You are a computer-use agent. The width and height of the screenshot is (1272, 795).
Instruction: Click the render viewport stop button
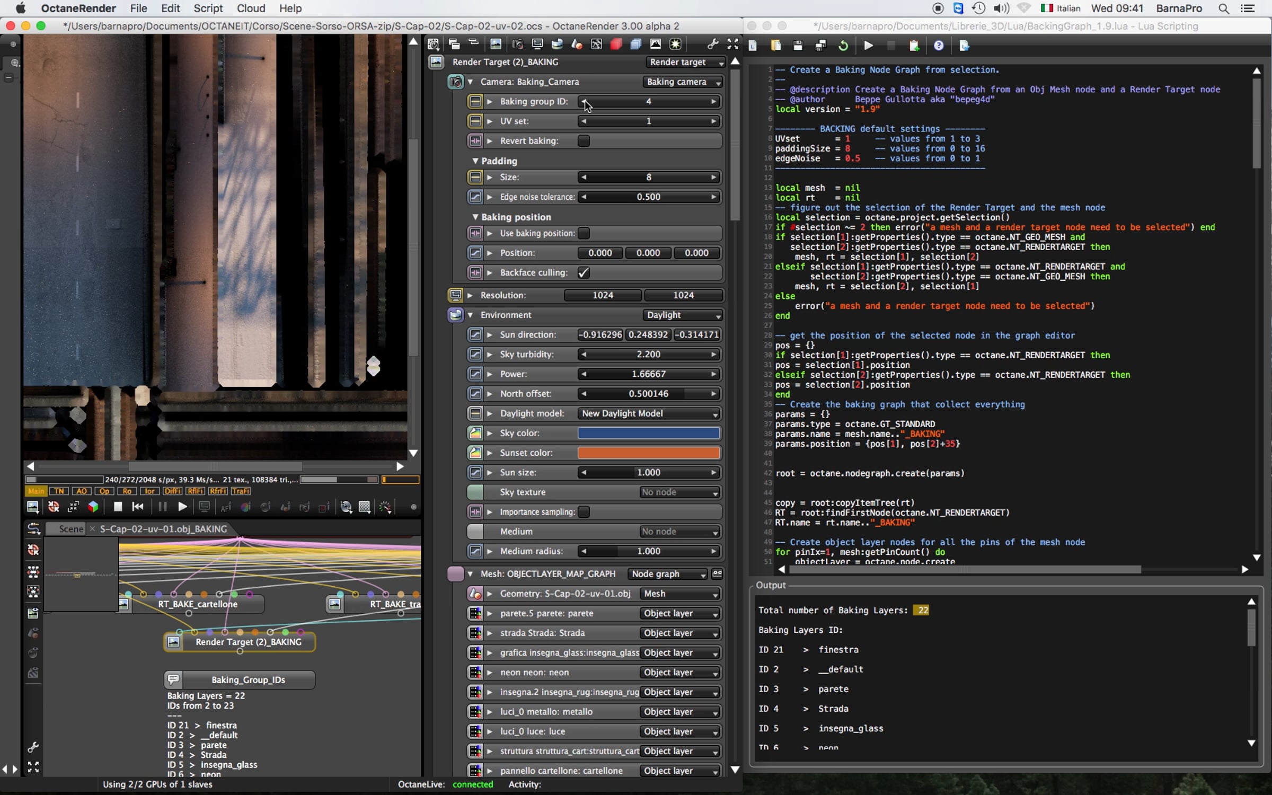118,507
